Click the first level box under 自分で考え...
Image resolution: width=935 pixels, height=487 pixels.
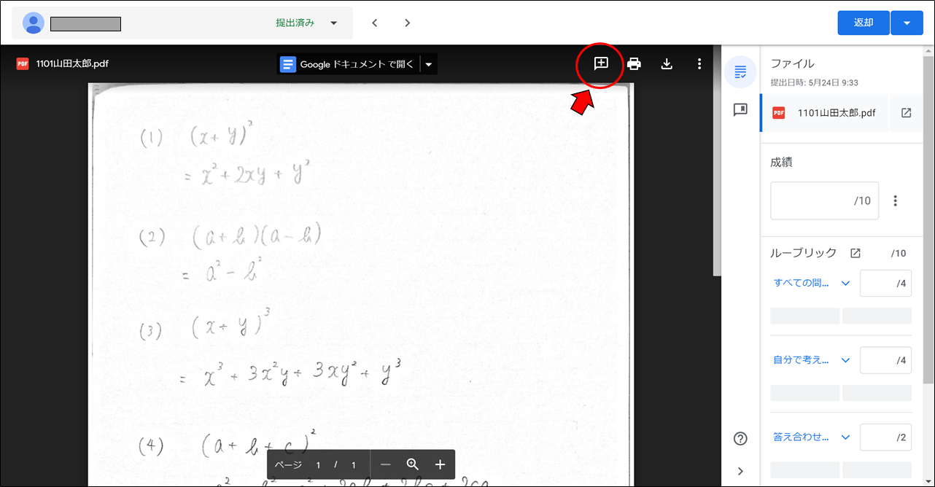(x=805, y=392)
